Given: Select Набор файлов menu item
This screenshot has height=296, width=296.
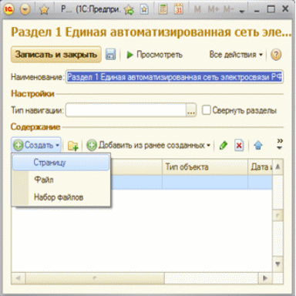Looking at the screenshot, I should (61, 197).
